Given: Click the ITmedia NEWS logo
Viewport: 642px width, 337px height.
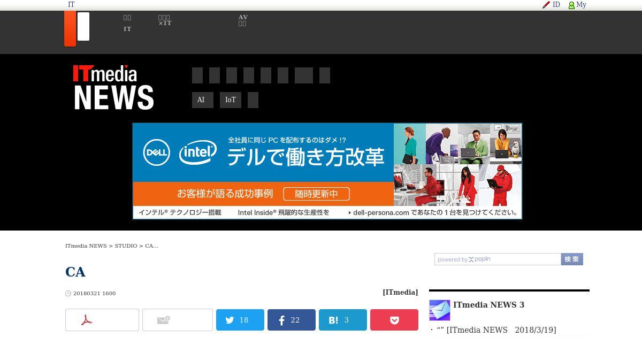Looking at the screenshot, I should [x=113, y=88].
